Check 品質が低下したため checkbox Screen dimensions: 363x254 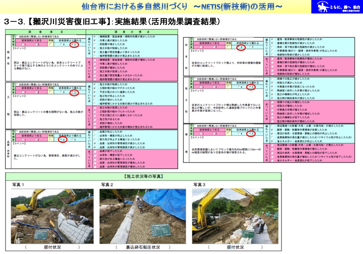[95, 151]
